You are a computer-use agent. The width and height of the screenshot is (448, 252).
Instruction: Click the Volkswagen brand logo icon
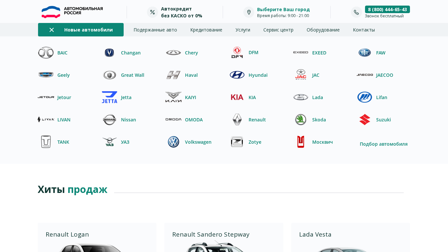coord(173,142)
